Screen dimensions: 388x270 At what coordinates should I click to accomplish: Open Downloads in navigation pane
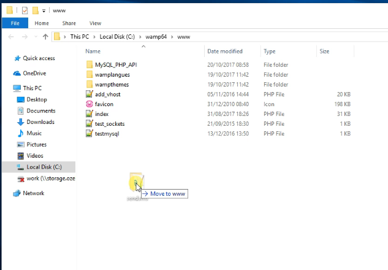(x=40, y=122)
